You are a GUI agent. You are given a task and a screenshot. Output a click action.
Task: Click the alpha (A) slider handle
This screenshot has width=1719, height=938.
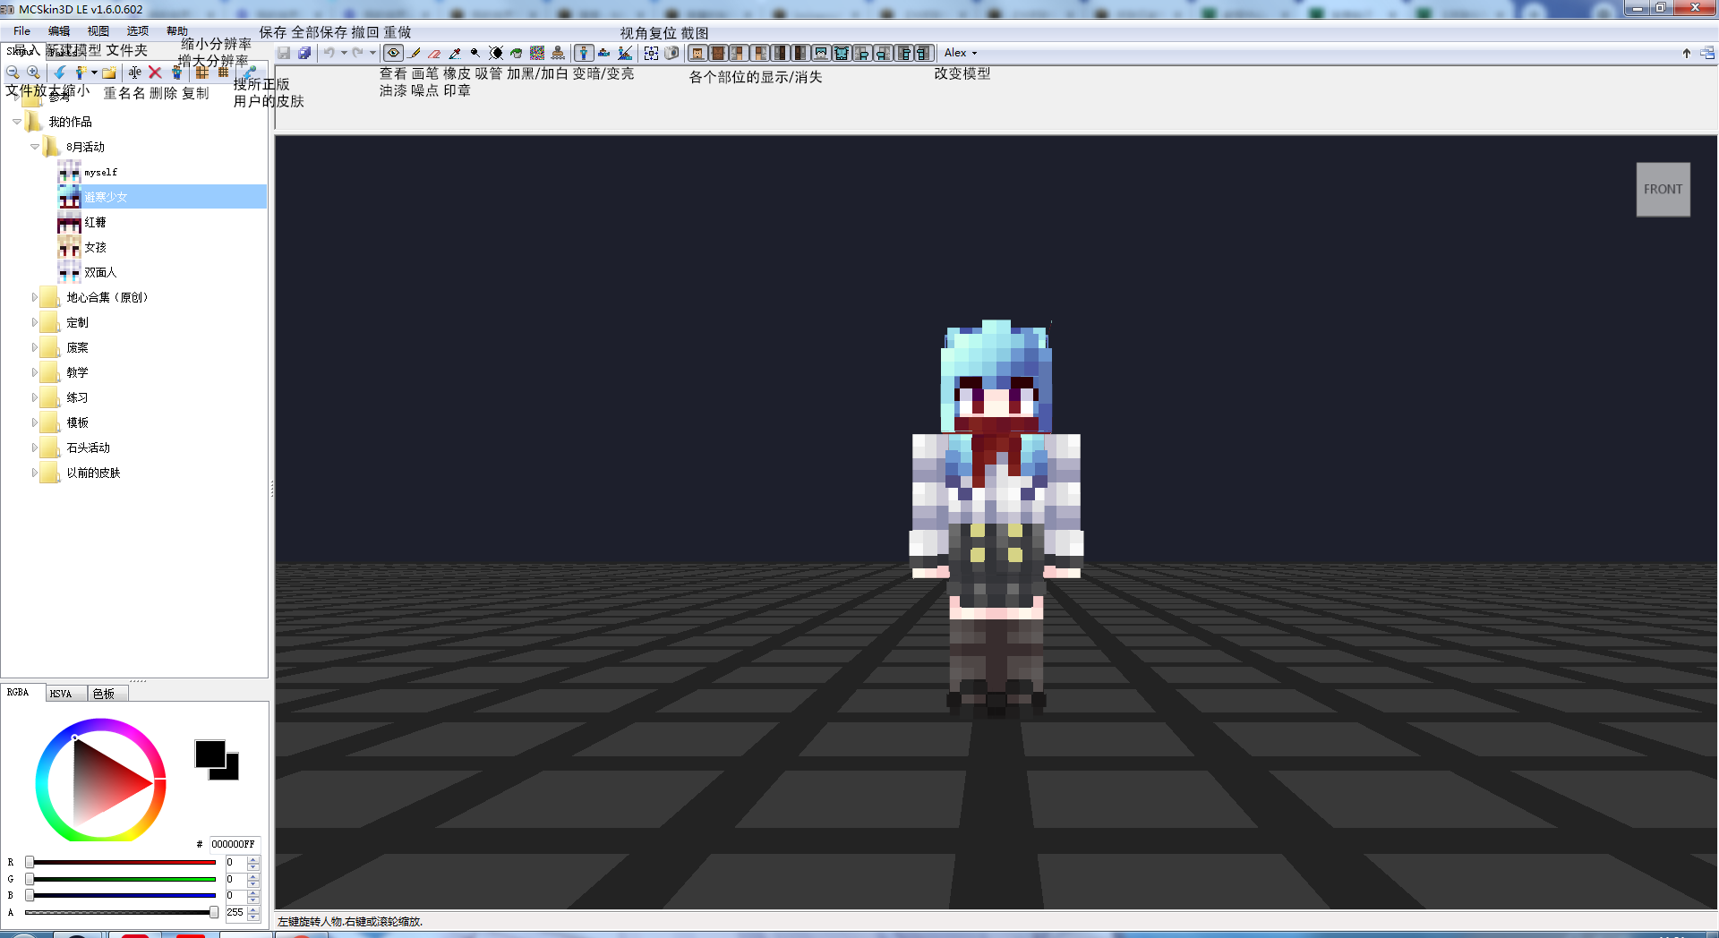tap(214, 912)
